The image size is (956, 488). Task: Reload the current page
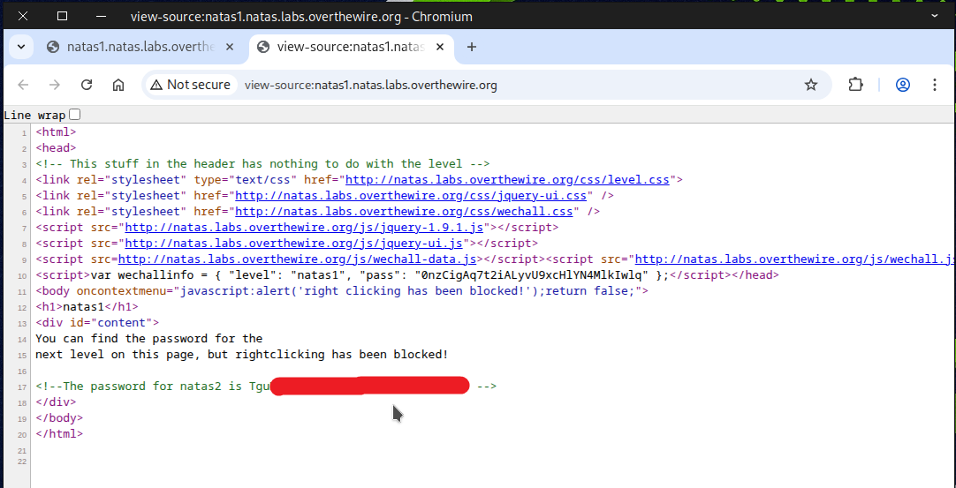[x=87, y=85]
